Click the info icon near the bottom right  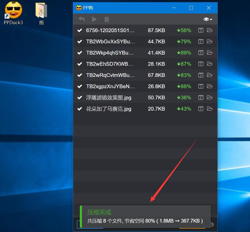click(211, 224)
